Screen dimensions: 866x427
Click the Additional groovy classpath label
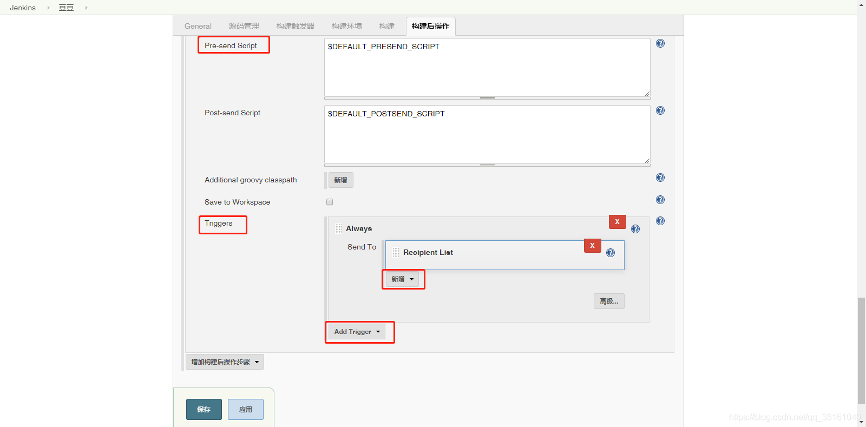pyautogui.click(x=251, y=180)
